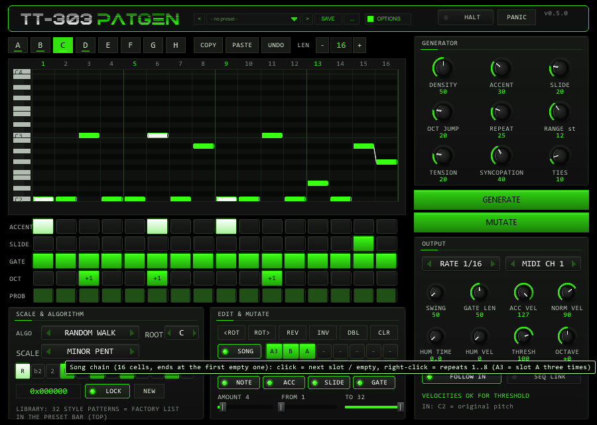The height and width of the screenshot is (425, 597).
Task: Click the ROOT C selector
Action: (x=182, y=333)
